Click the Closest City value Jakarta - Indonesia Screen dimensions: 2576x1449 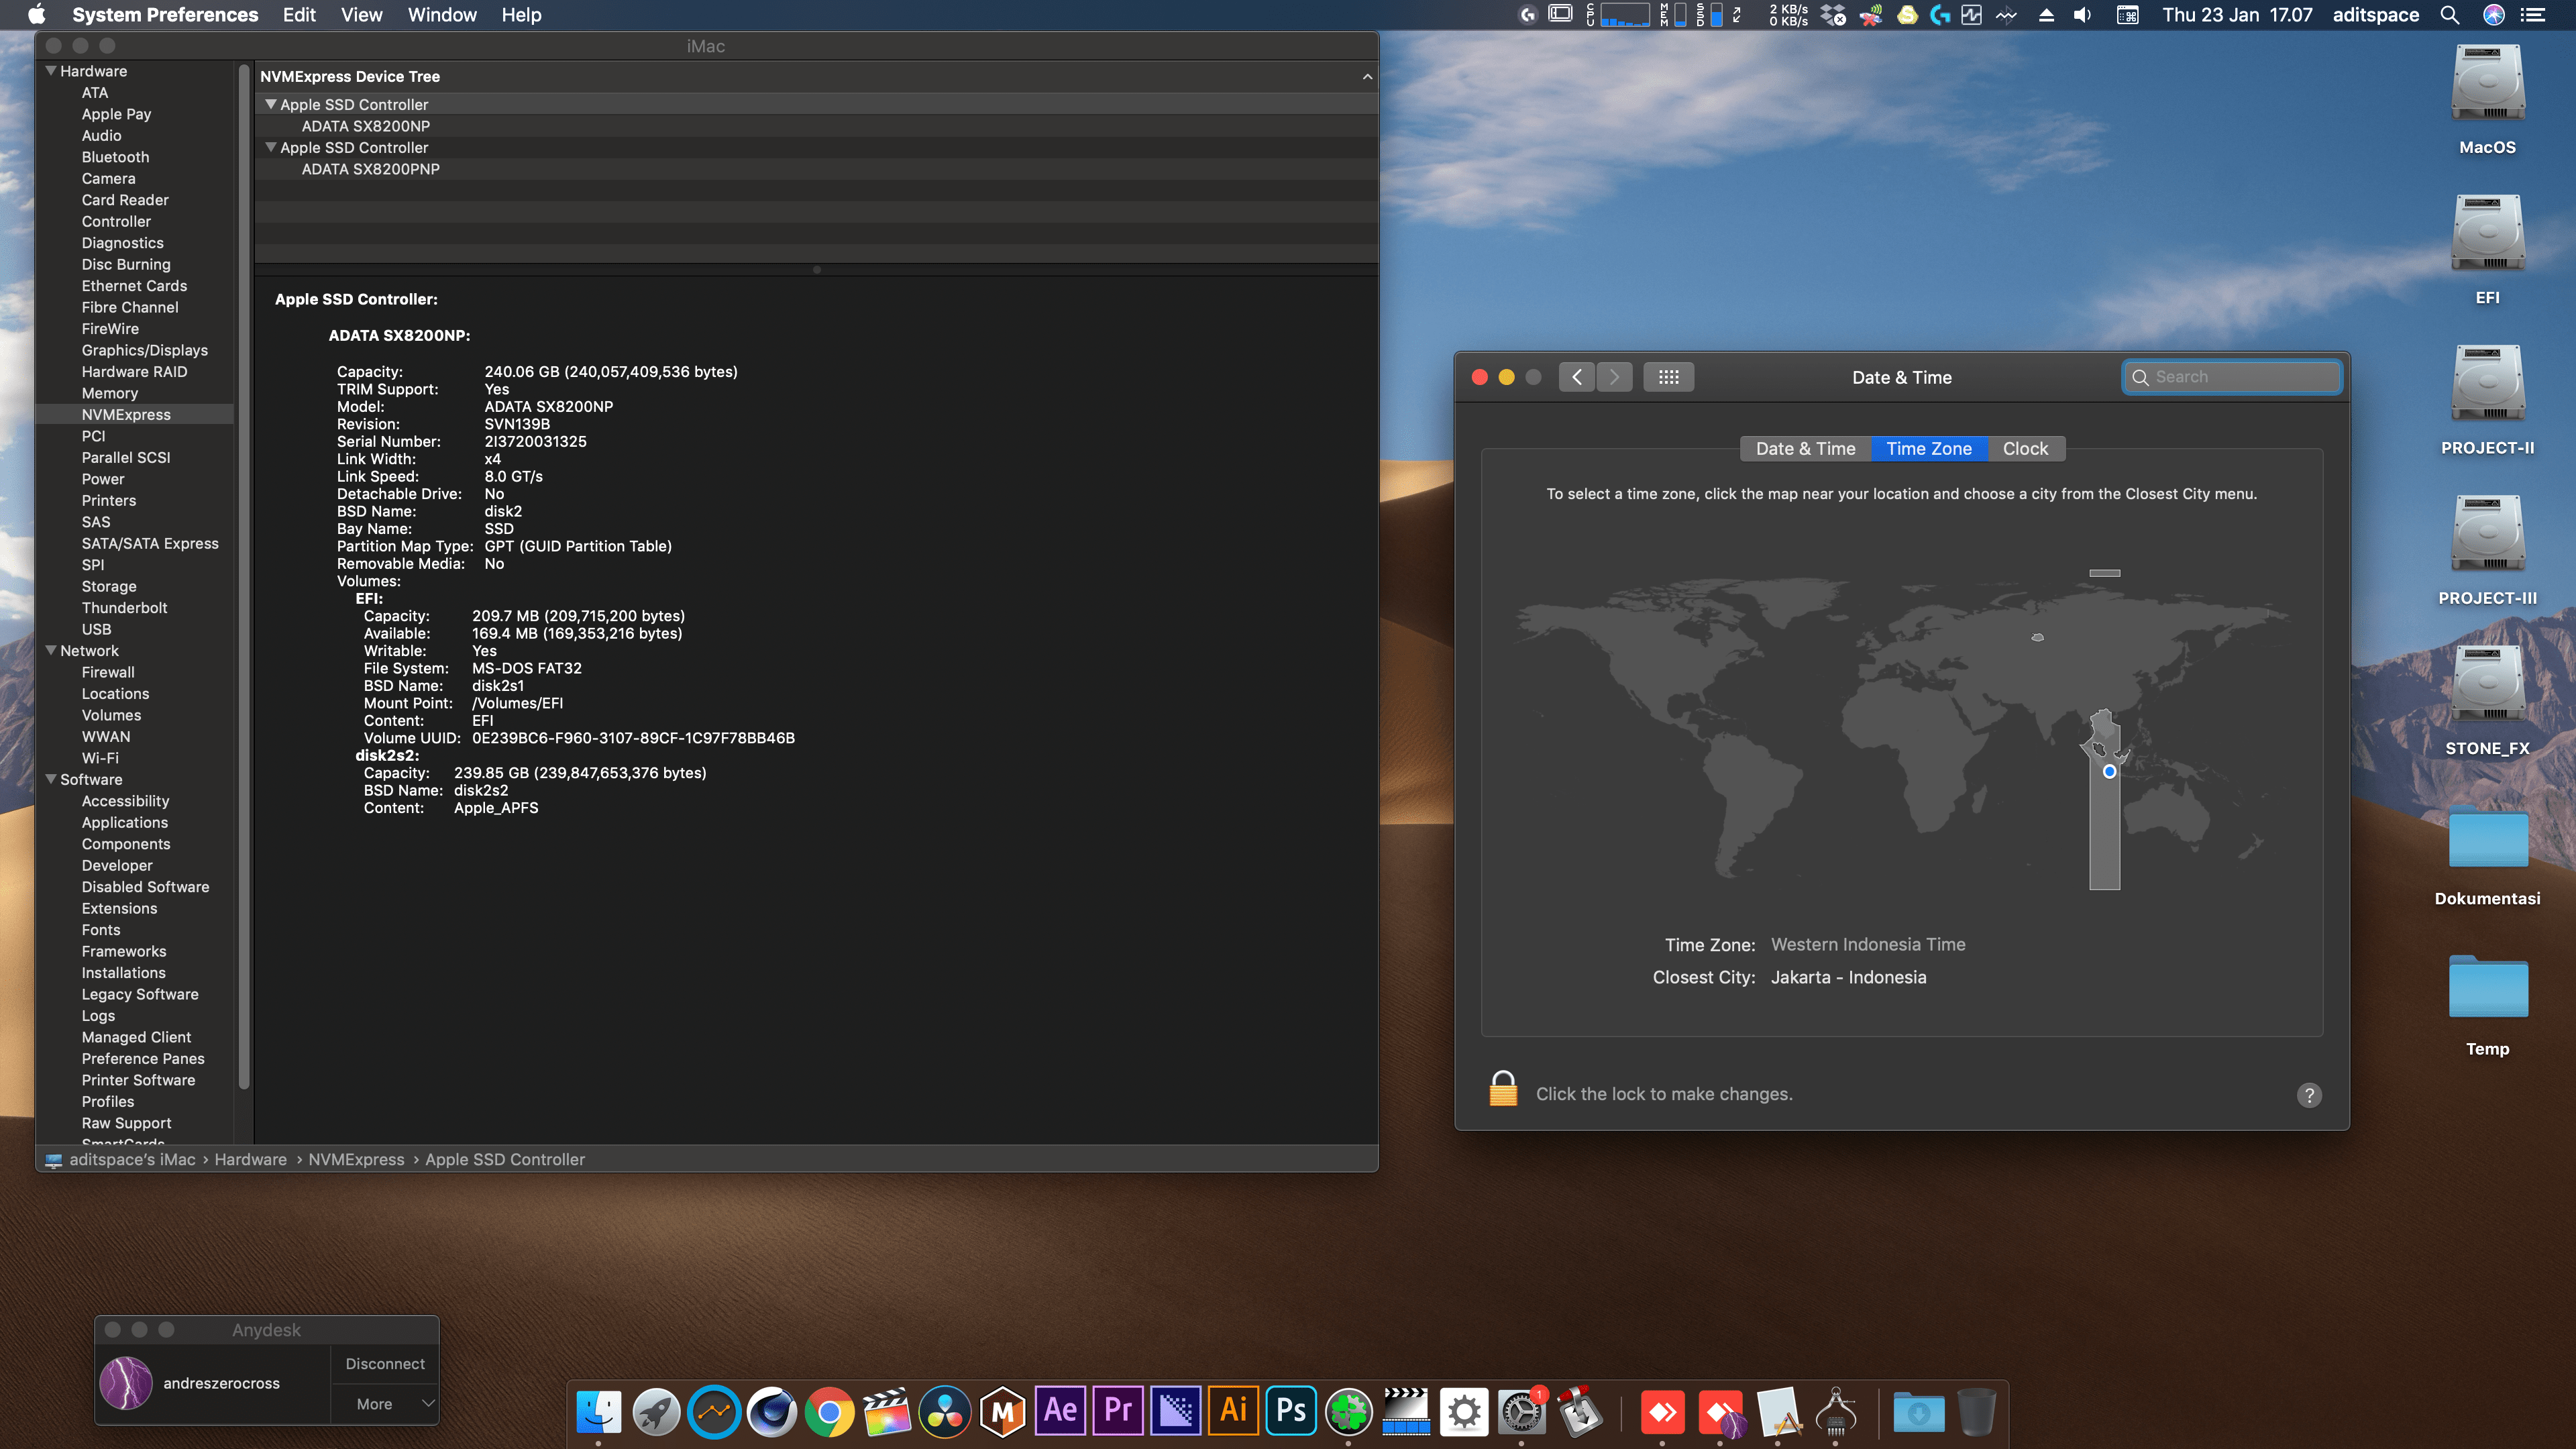click(x=1848, y=977)
